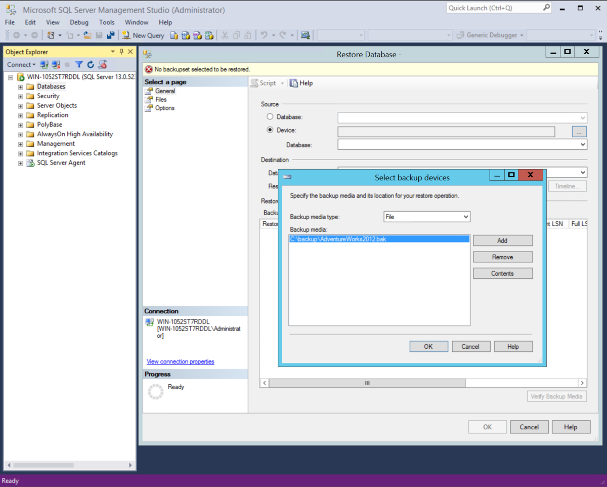Click the Quick Launch search field
Viewport: 607px width, 487px height.
494,8
